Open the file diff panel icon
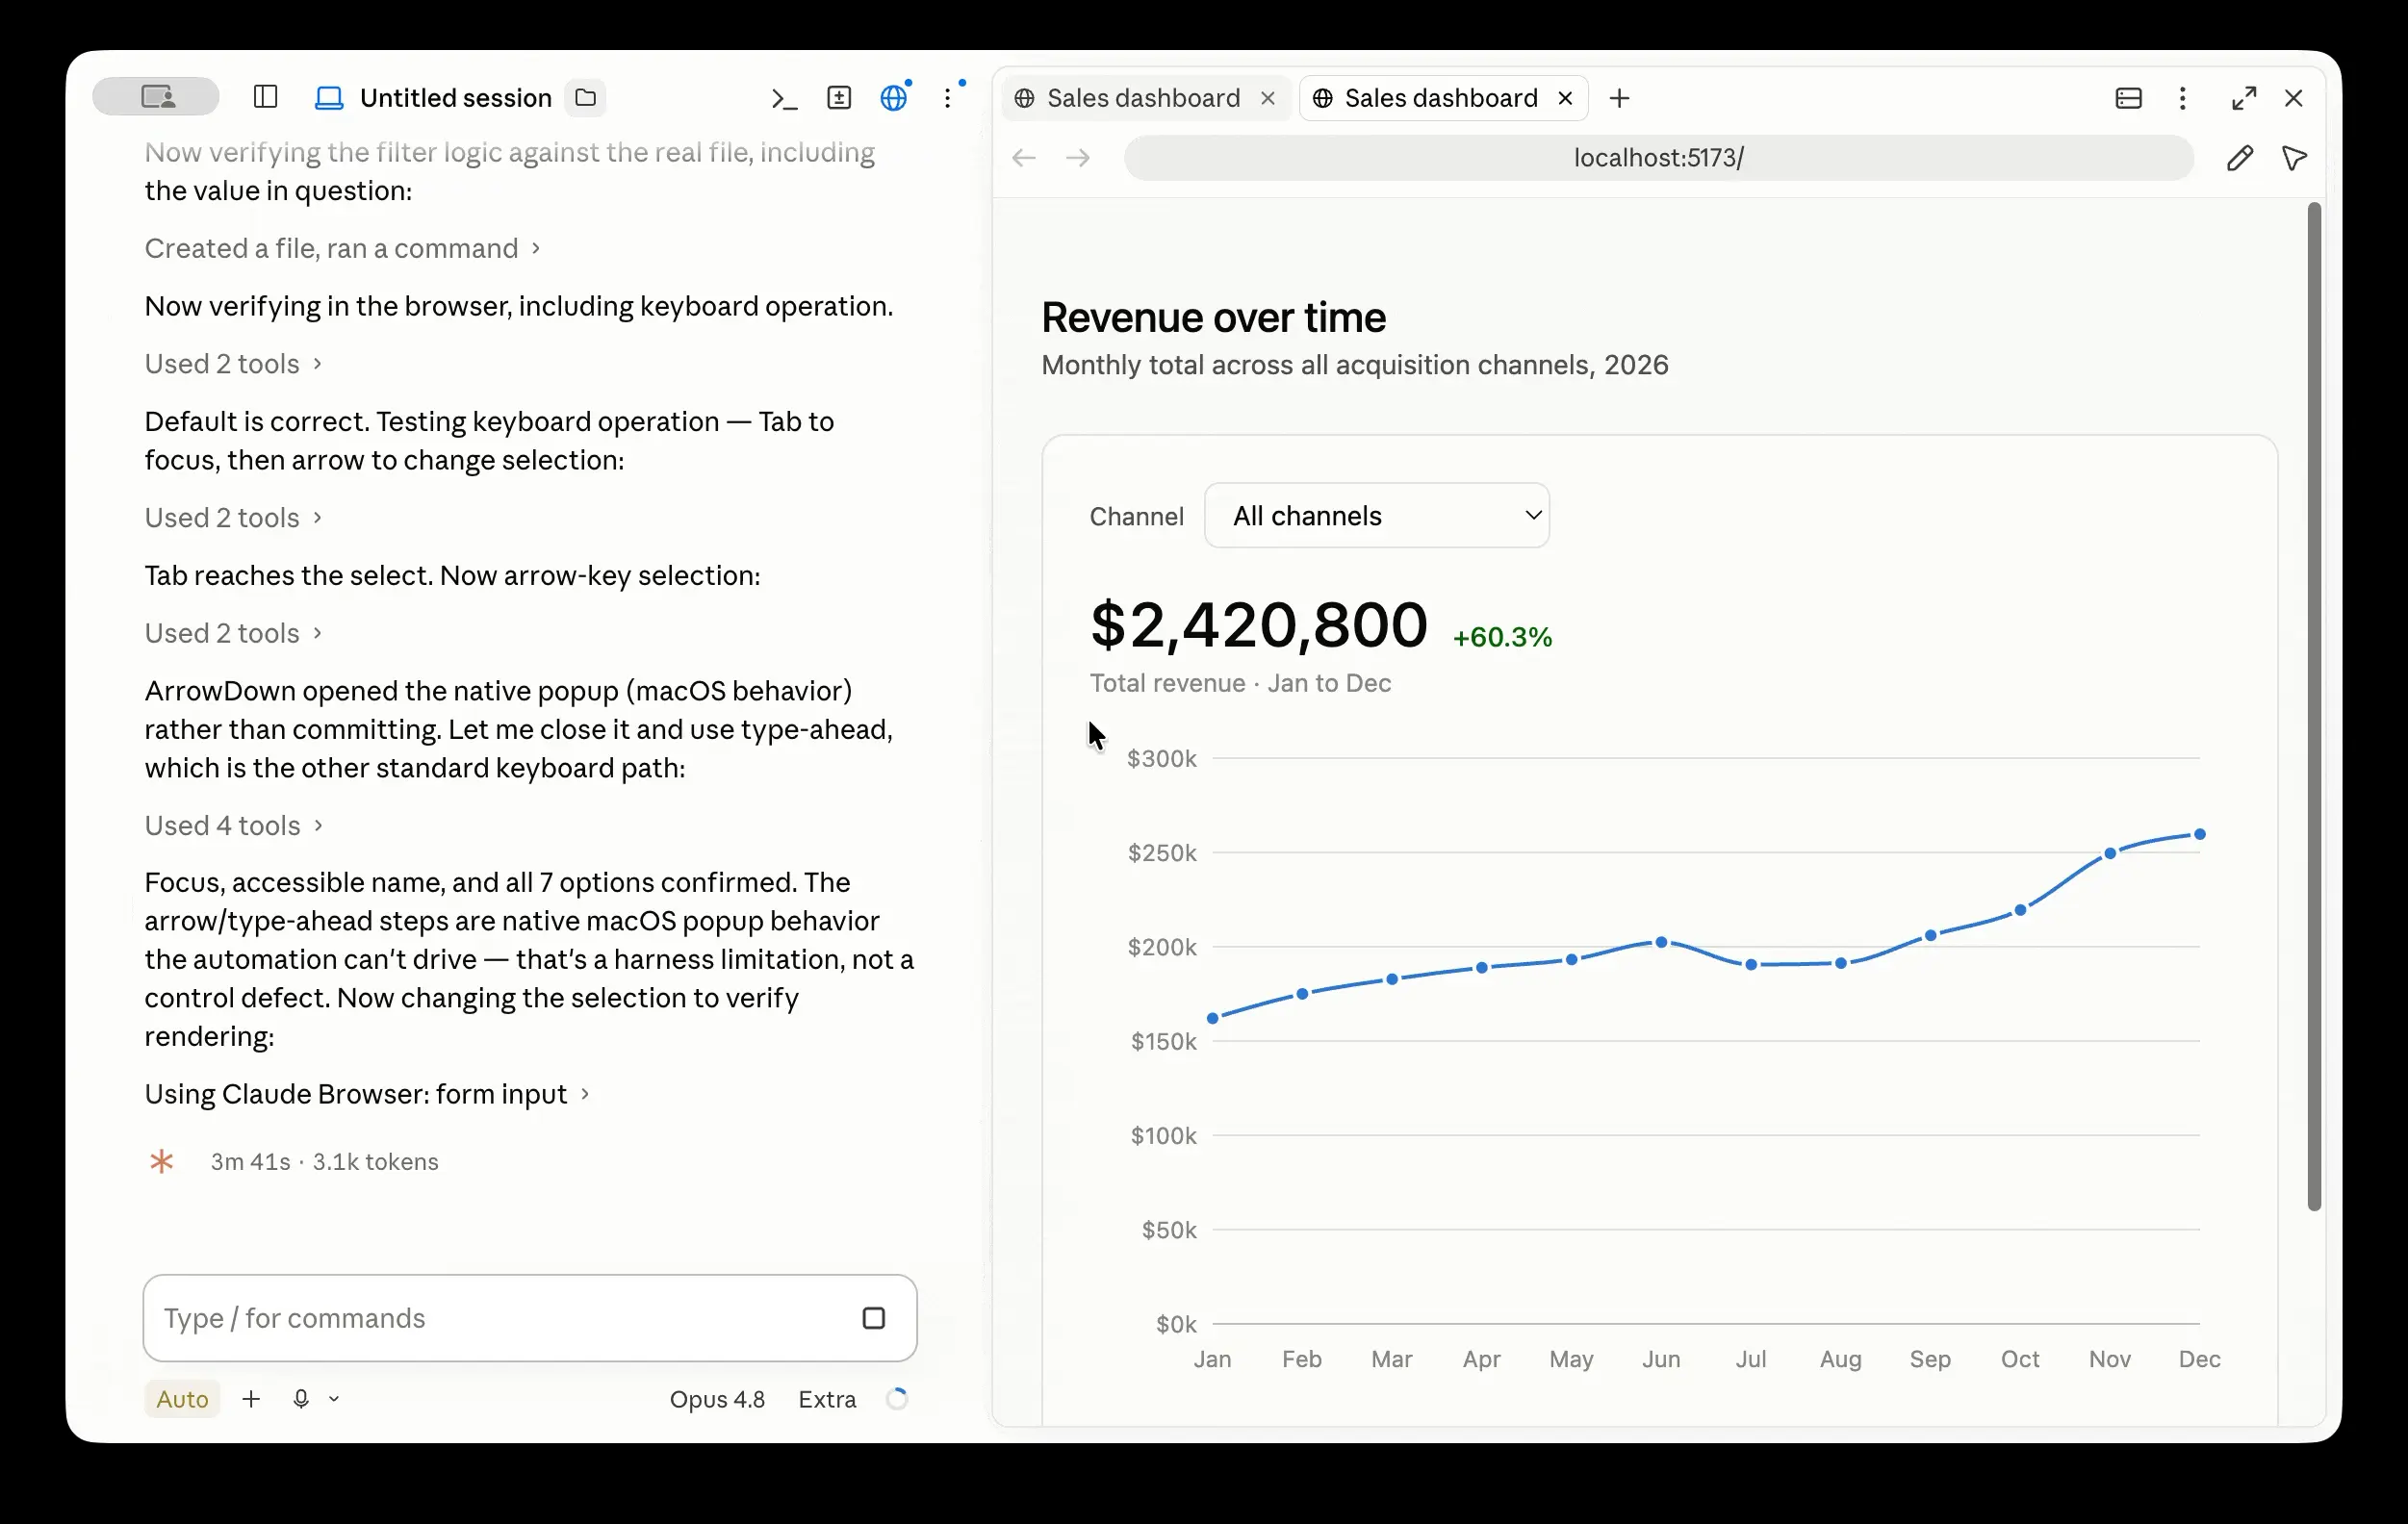 (x=839, y=98)
